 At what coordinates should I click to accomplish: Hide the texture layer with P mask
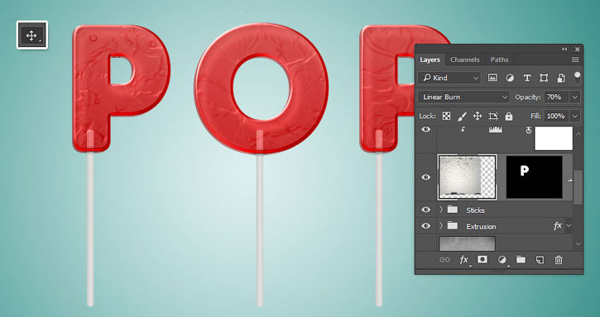tap(426, 177)
